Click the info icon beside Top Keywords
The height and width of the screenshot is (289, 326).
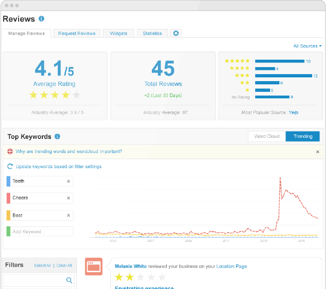click(x=57, y=137)
